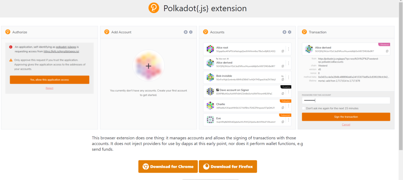Screen dimensions: 403x180
Task: Reject the authorization request
Action: pyautogui.click(x=49, y=88)
